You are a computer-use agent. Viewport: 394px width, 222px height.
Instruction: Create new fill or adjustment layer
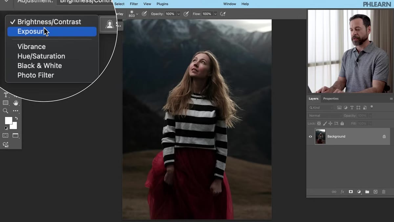[359, 192]
